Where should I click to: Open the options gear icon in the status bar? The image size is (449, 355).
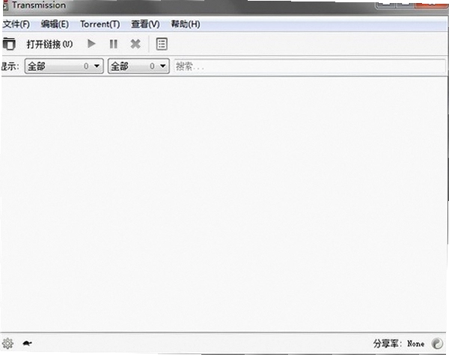coord(7,343)
